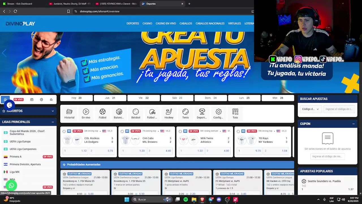Bookmark this page with the bookmark icon
362x204 pixels.
(x=68, y=11)
